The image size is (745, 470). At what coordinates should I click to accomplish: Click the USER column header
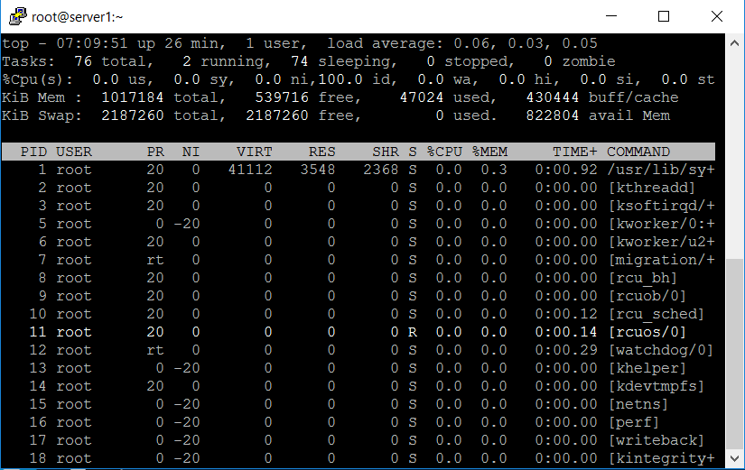coord(74,152)
